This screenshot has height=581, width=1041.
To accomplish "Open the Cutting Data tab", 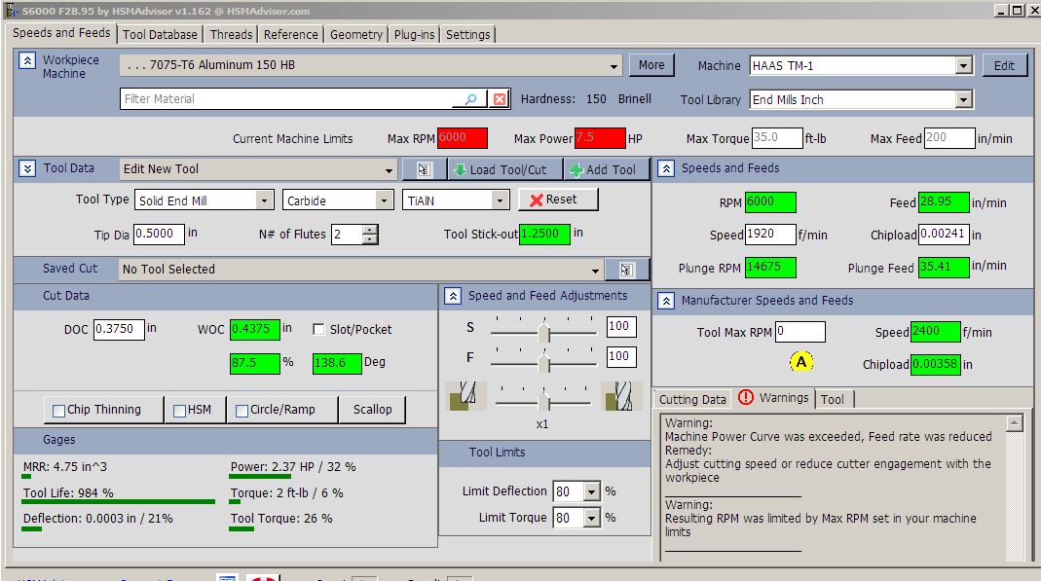I will pos(692,399).
